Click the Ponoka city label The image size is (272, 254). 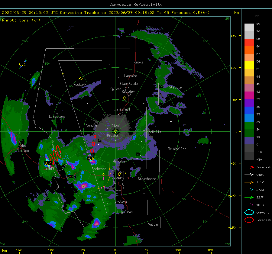(x=138, y=62)
